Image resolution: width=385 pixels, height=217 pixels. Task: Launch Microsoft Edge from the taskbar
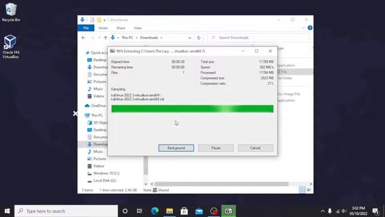[x=155, y=211]
